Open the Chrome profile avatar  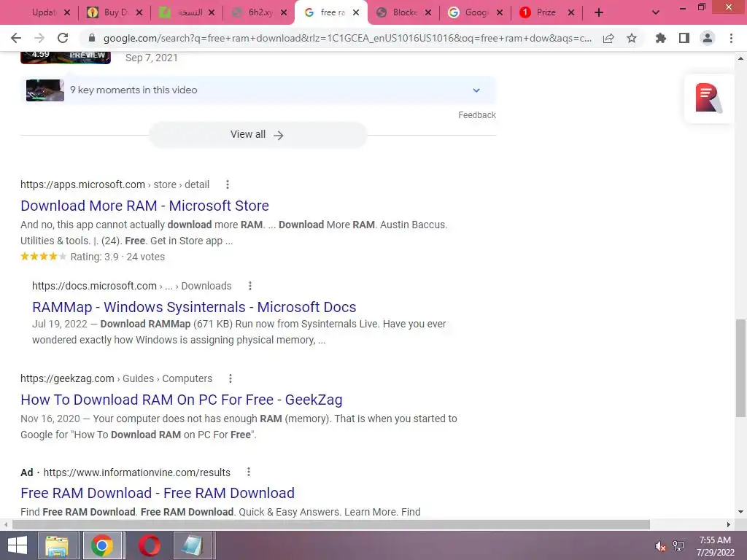(708, 38)
